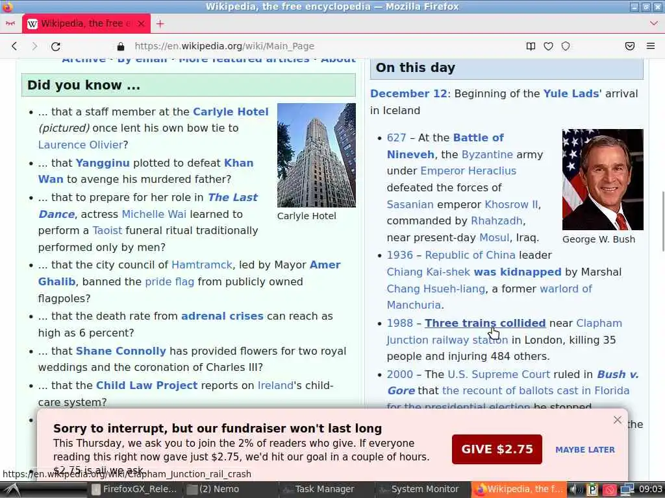
Task: Visit the Chang Hsueh-liang link
Action: (x=436, y=289)
